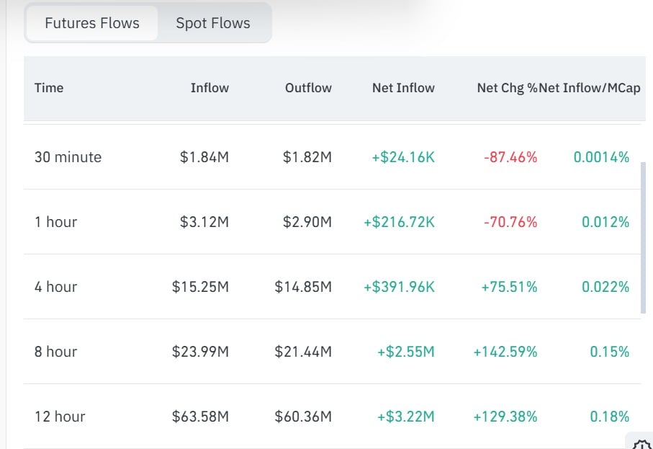Sort by the Inflow column header
The width and height of the screenshot is (653, 449).
[x=210, y=88]
